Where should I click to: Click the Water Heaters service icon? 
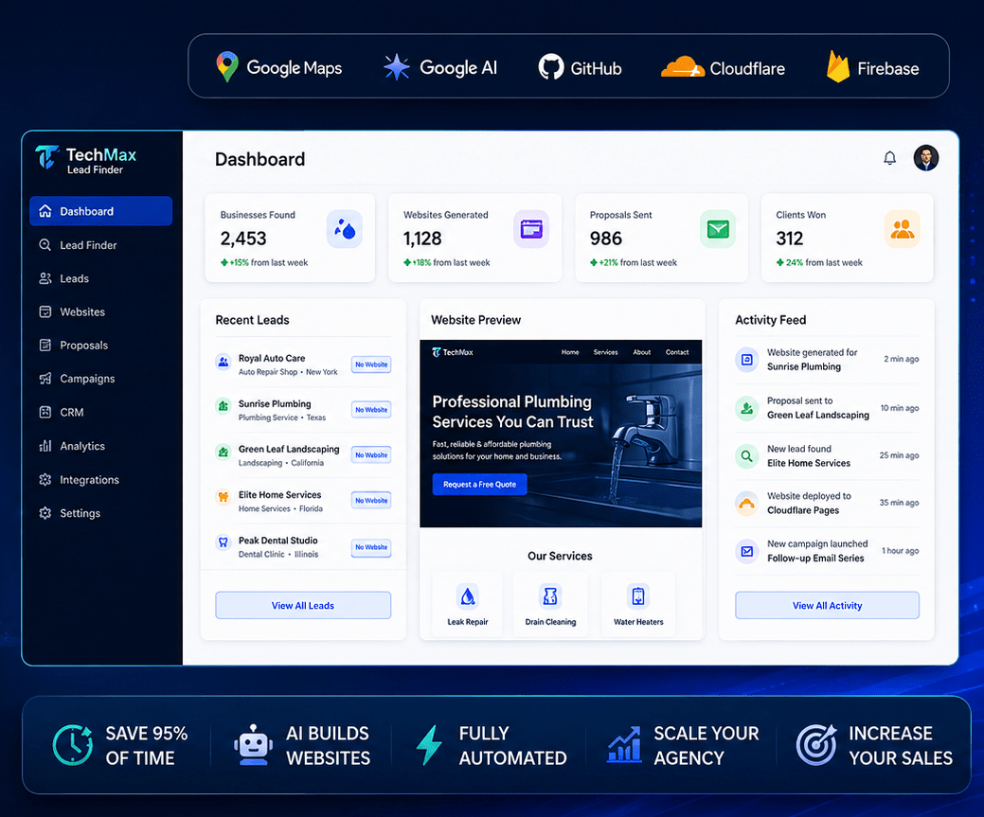tap(637, 596)
